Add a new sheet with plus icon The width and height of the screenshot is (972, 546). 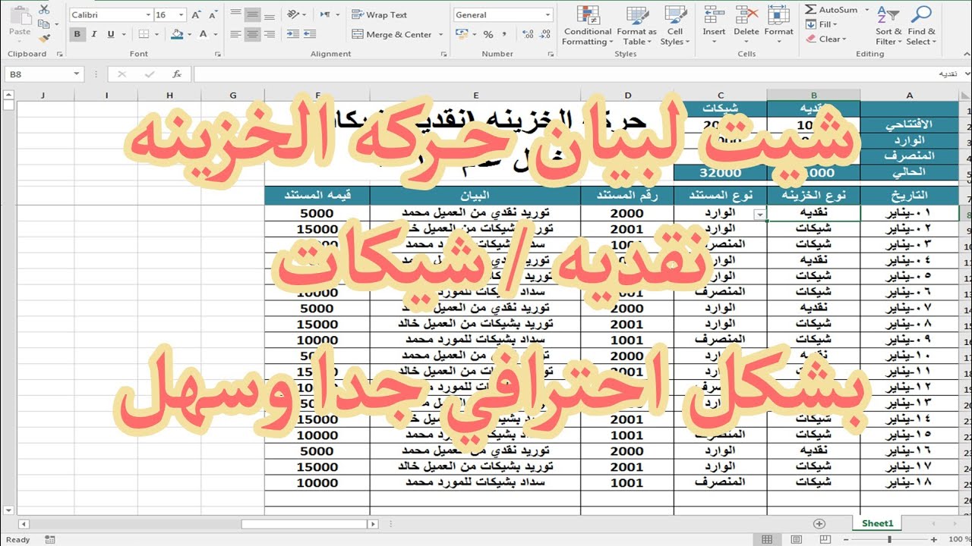coord(819,523)
